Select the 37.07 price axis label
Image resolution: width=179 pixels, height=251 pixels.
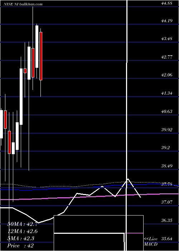tap(167, 202)
